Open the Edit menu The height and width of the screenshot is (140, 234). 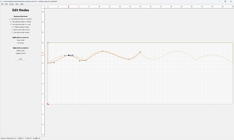[6, 4]
